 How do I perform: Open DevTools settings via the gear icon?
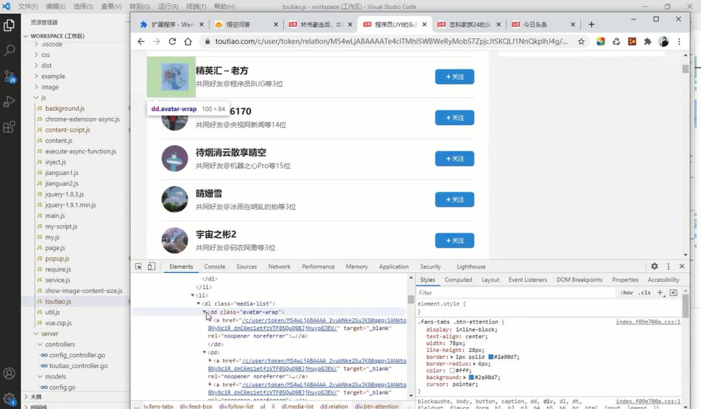[654, 266]
